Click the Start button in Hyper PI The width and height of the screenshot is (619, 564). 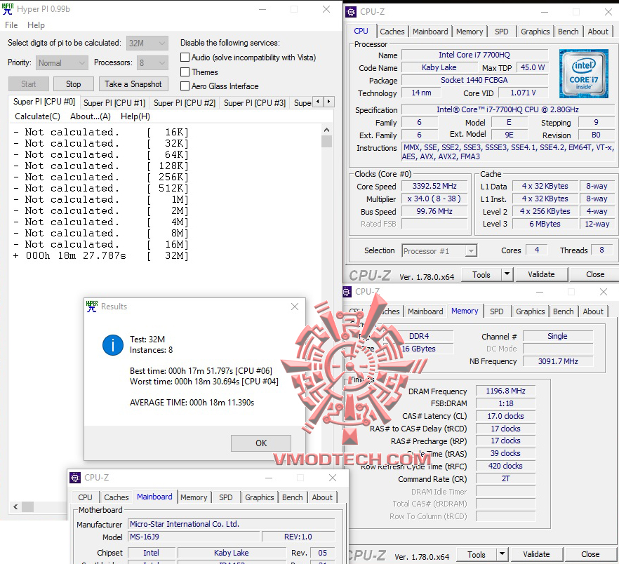(28, 84)
